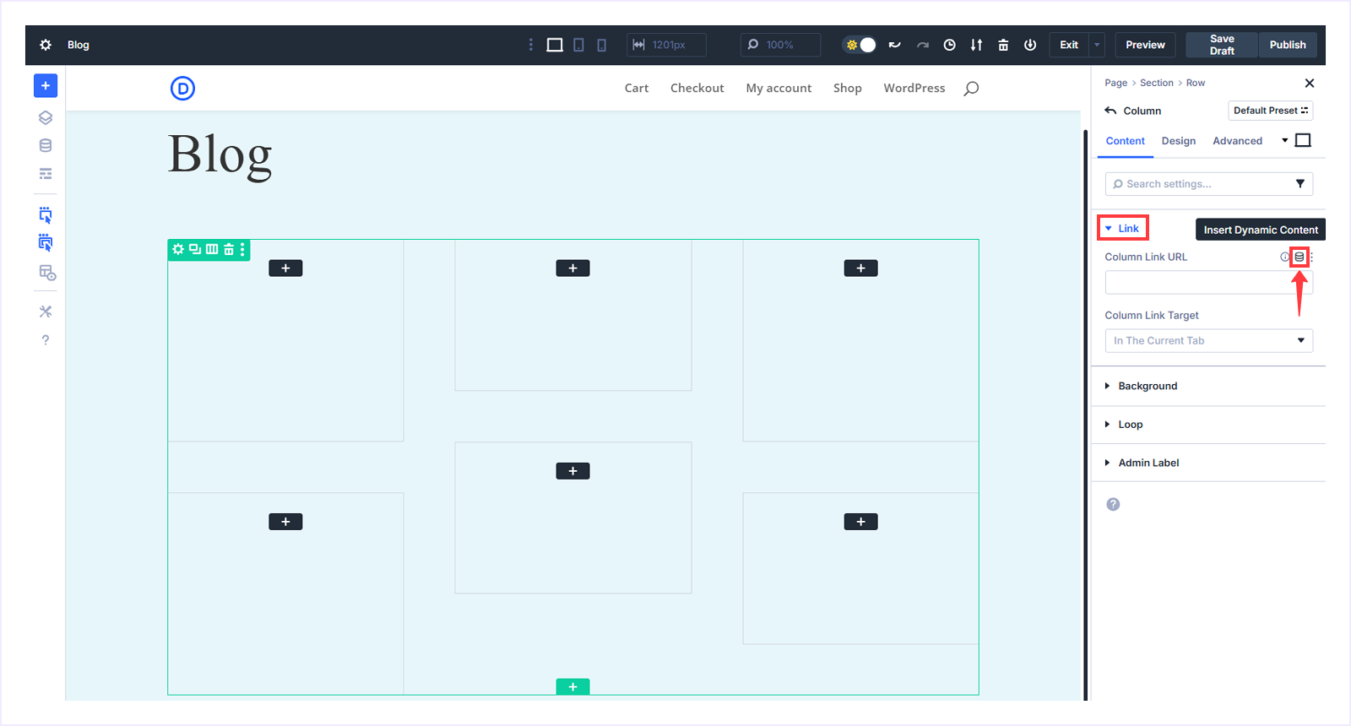Click the Page breadcrumb link
The image size is (1351, 726).
click(1115, 83)
